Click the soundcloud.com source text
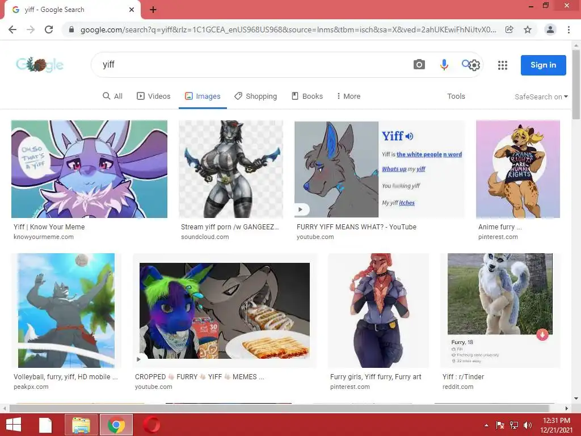Image resolution: width=581 pixels, height=436 pixels. coord(205,237)
